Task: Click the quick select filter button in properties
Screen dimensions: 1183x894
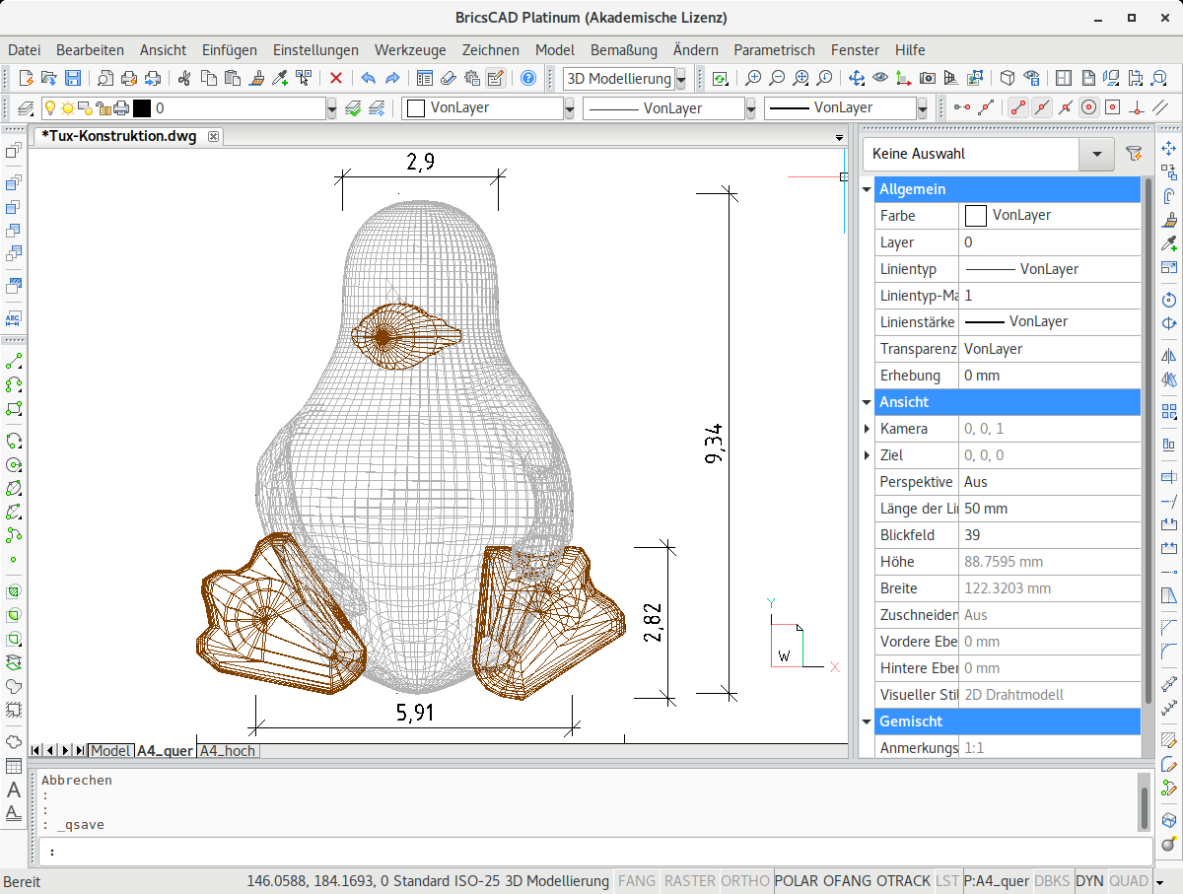Action: coord(1133,154)
